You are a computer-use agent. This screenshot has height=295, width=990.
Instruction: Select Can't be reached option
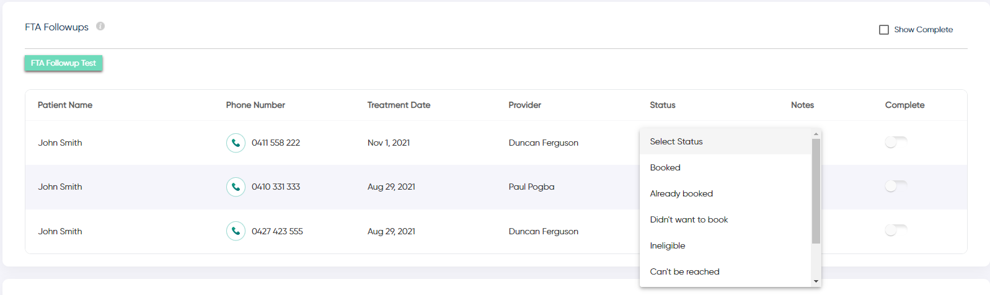725,271
